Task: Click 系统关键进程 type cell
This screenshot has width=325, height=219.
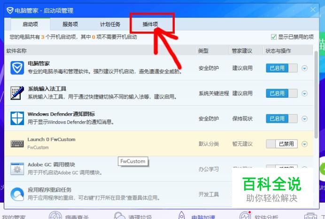Action: click(x=214, y=94)
